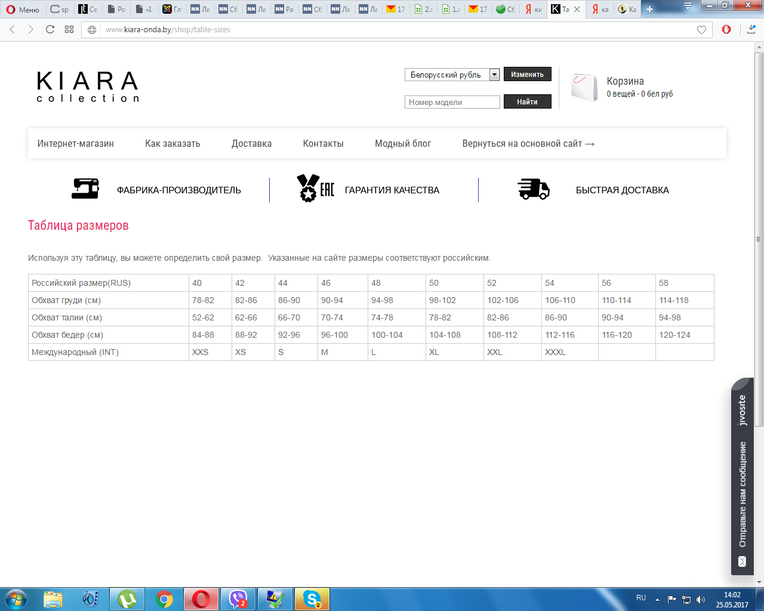Open the Opera Меню dropdown
This screenshot has height=611, width=764.
tap(23, 9)
